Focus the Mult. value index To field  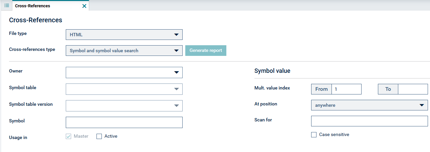click(413, 89)
